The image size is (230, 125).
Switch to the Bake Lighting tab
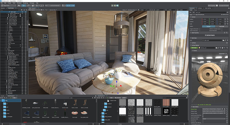click(x=208, y=8)
